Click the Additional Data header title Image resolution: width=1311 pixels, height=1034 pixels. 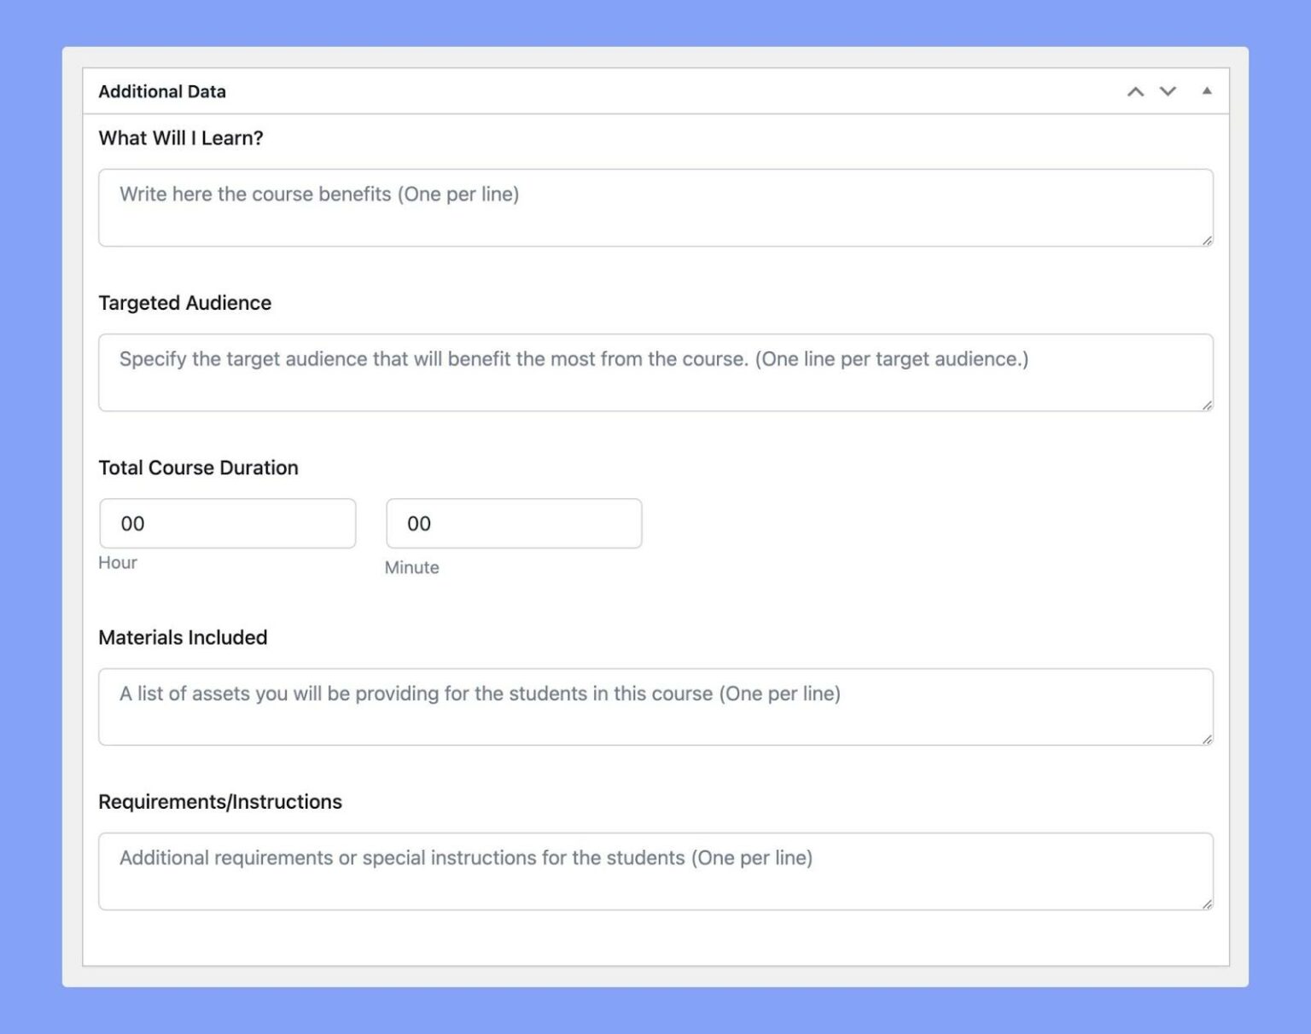(x=162, y=91)
